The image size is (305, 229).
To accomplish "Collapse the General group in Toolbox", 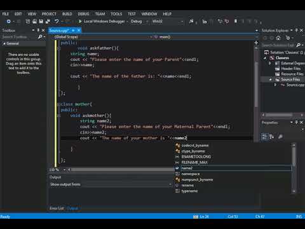I will pos(4,43).
